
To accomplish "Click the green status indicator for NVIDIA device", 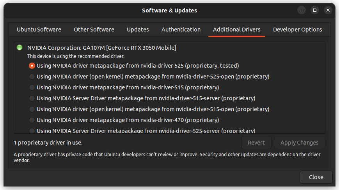I will coord(20,47).
